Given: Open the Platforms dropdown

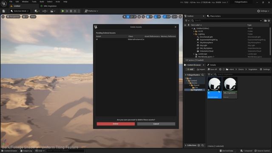Looking at the screenshot, I should 91,11.
